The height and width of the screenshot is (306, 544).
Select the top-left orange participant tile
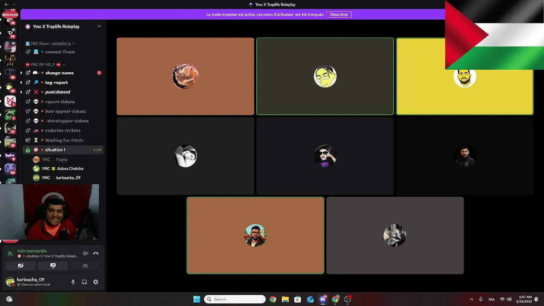coord(185,76)
